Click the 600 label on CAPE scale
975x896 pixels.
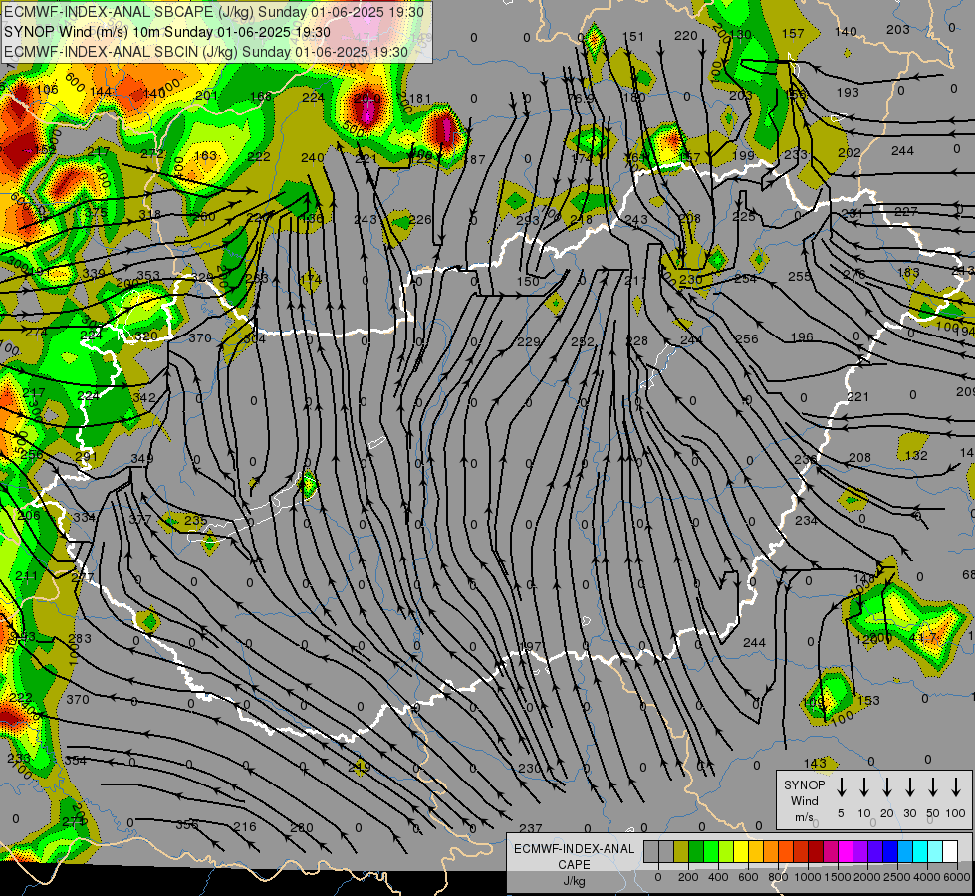(x=748, y=877)
